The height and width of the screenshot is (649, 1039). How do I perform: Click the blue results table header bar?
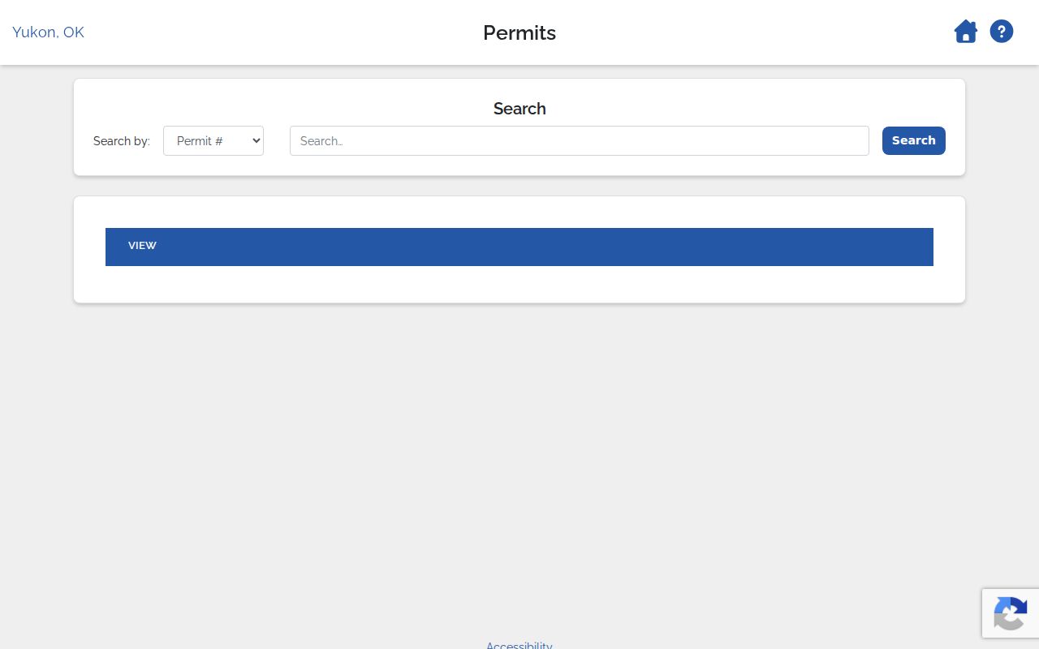[519, 247]
